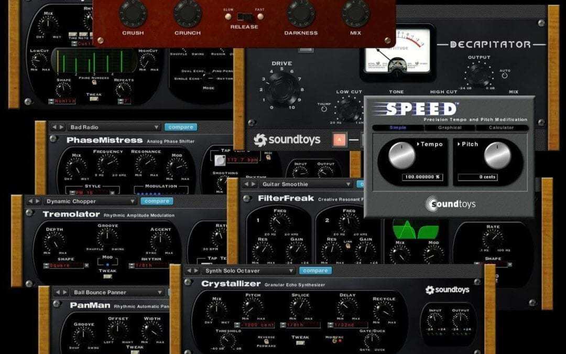Click the Darkness knob

pos(301,13)
